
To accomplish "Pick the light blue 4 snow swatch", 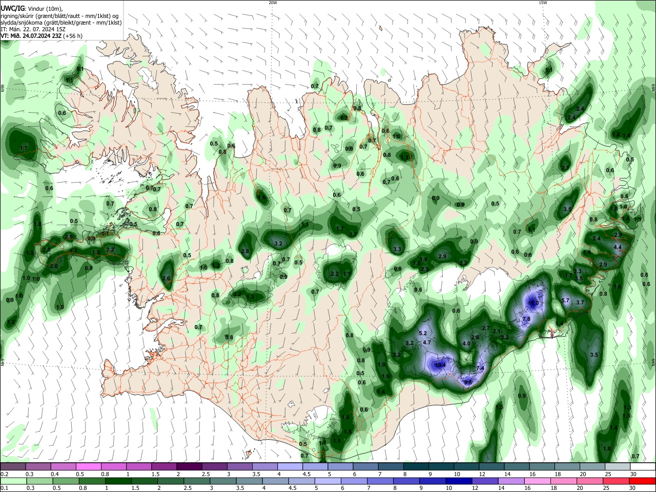I will (290, 467).
